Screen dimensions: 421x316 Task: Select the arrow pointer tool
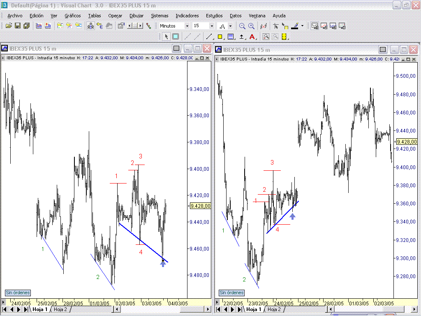click(x=166, y=36)
